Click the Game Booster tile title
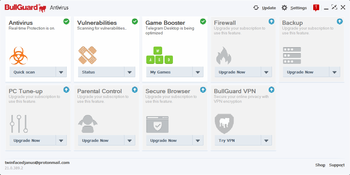 tap(165, 23)
